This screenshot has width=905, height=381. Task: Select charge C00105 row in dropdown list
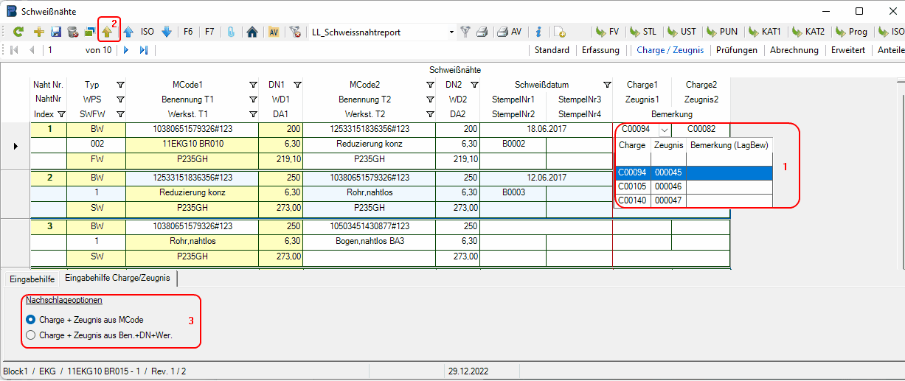(x=633, y=186)
